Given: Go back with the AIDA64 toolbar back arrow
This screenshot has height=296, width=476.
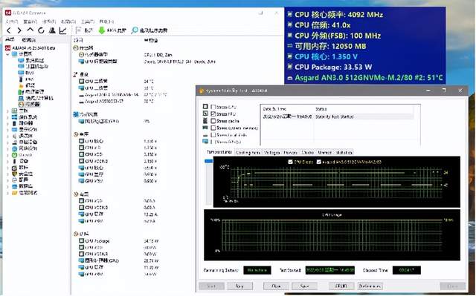Looking at the screenshot, I should tap(9, 30).
